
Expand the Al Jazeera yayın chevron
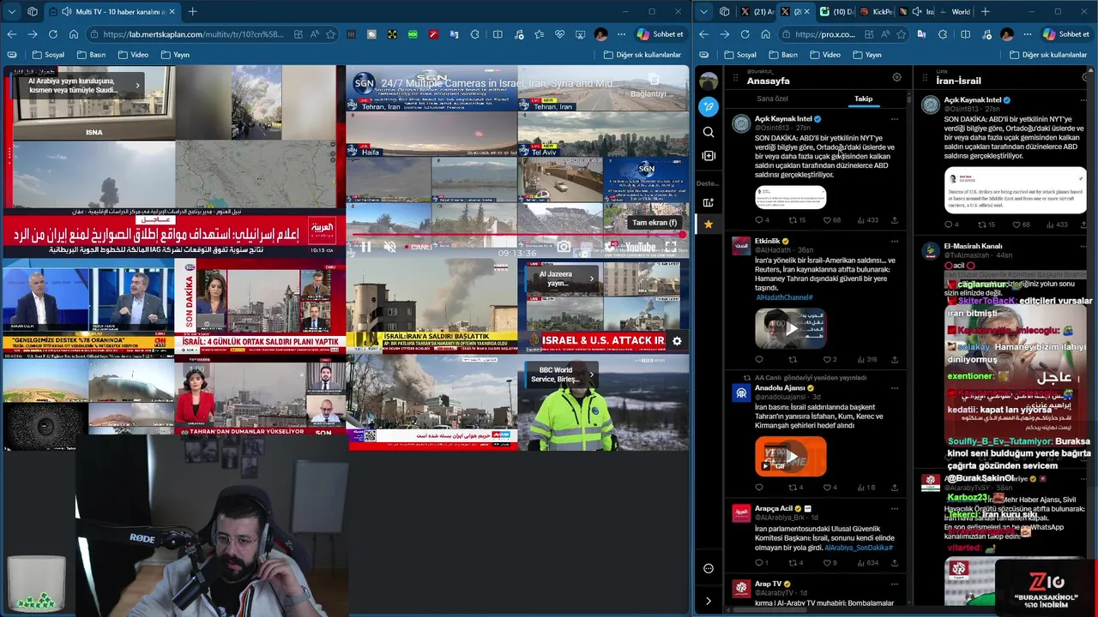(x=591, y=278)
